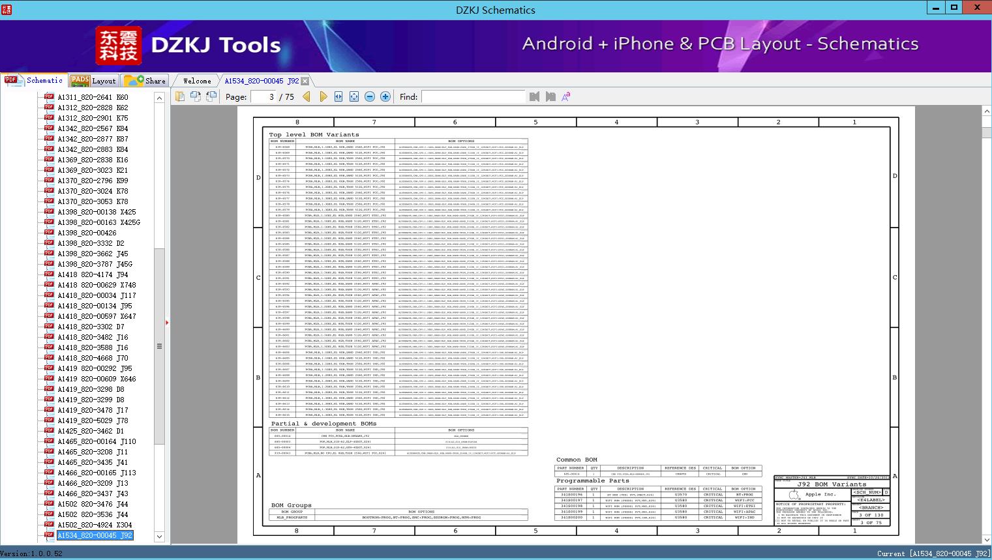Close the A1534_820-00045 J92 tab
This screenshot has height=560, width=992.
[x=305, y=81]
